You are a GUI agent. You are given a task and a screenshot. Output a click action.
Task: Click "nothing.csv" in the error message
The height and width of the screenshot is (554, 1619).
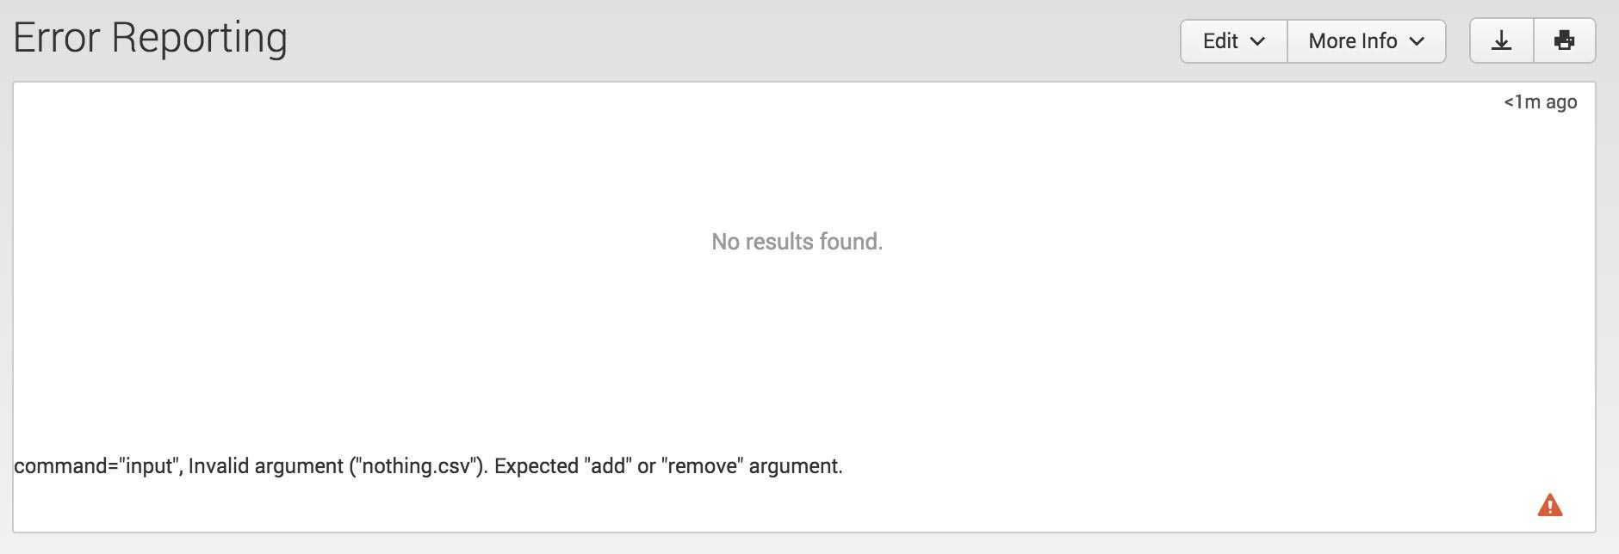pos(416,466)
